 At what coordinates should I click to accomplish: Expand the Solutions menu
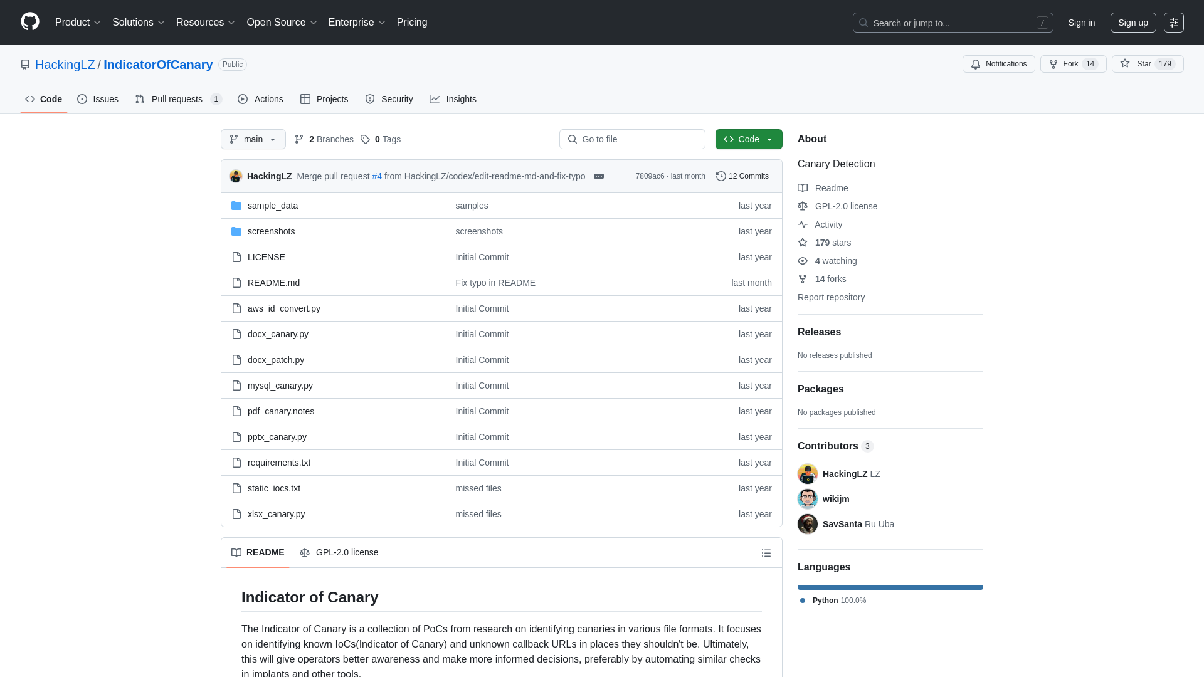pos(139,23)
